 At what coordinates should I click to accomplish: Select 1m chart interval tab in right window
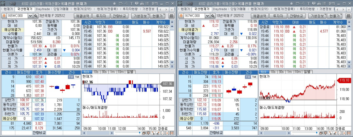(x=289, y=72)
